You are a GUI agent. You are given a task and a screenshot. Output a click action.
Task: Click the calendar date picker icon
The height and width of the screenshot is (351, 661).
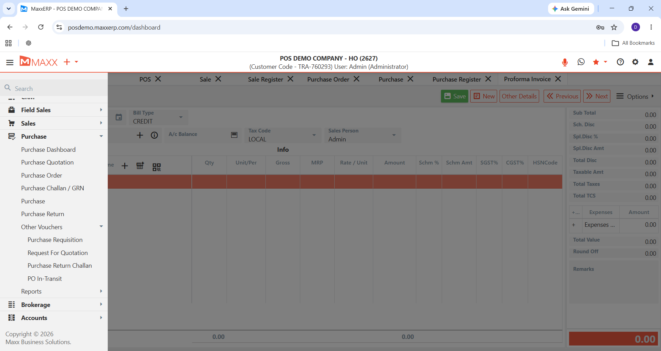click(119, 117)
